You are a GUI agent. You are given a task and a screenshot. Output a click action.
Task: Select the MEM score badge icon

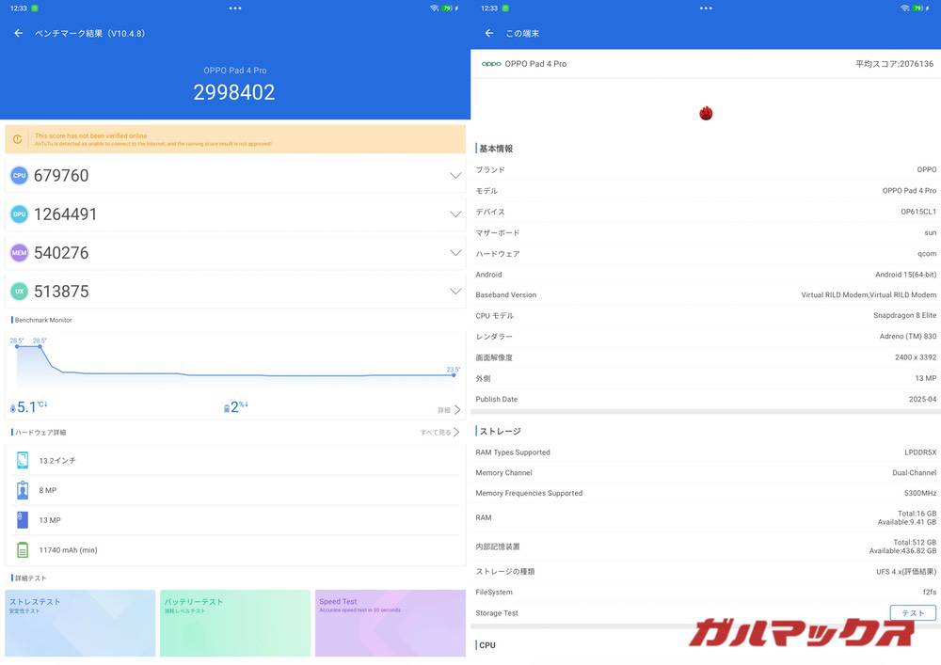pyautogui.click(x=19, y=252)
